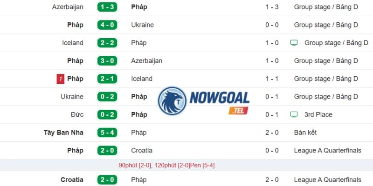Screen dimensions: 373x186
Task: Open the Pháp 3-0 Azerbaijan score badge
Action: pos(107,61)
